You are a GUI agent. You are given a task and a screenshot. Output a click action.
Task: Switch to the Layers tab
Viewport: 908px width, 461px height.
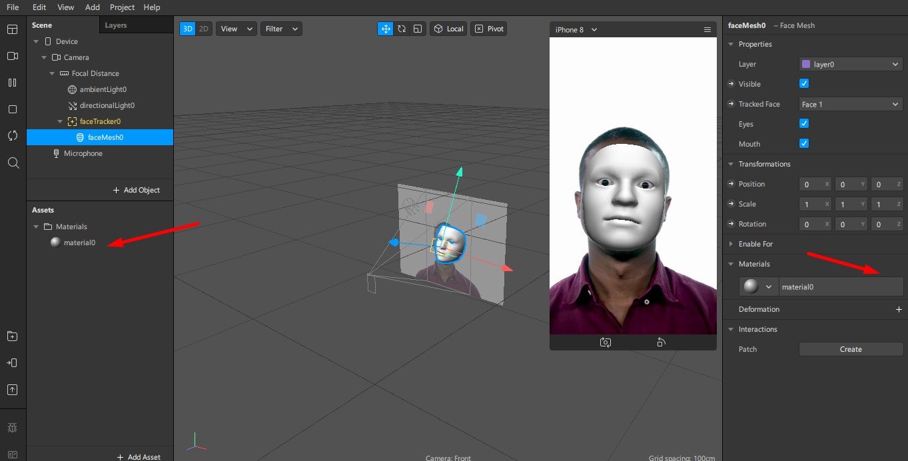click(116, 25)
